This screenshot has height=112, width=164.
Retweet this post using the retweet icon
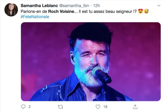click(x=60, y=107)
